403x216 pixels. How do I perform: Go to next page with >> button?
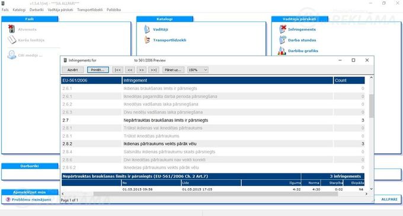pyautogui.click(x=142, y=70)
